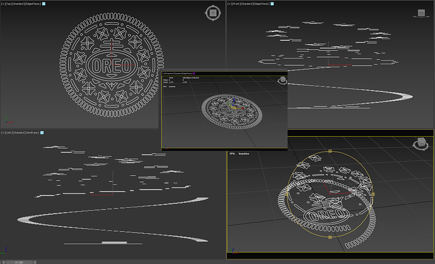The image size is (435, 264).
Task: Click the ViewCube in the Top viewport
Action: coord(213,13)
